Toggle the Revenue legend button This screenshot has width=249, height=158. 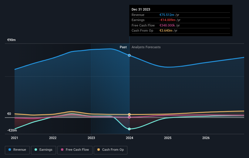click(x=17, y=150)
